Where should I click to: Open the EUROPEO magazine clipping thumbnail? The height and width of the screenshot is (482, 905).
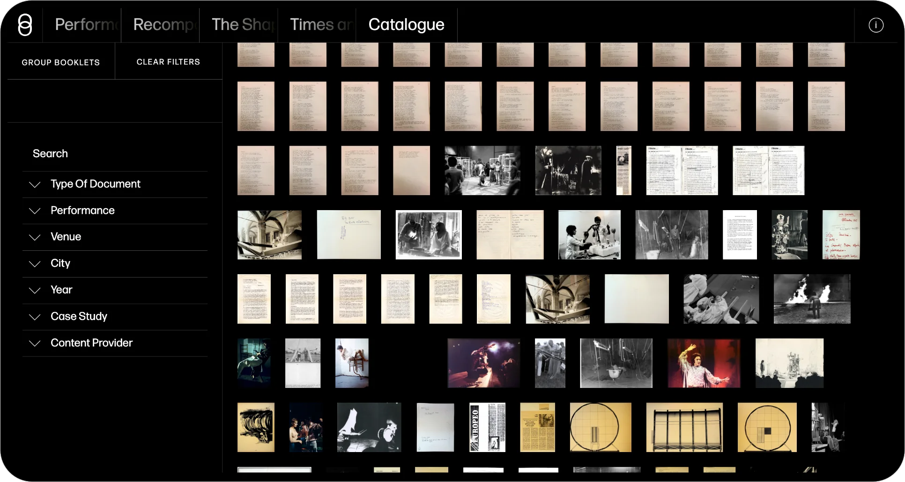(487, 427)
